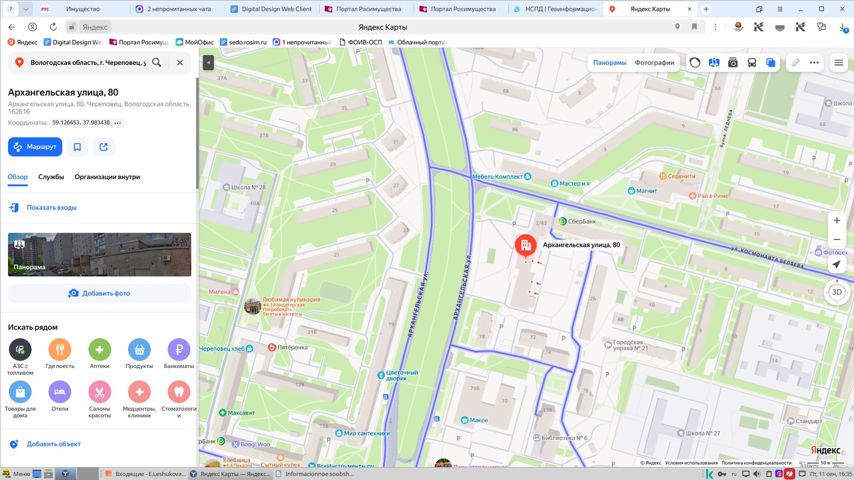
Task: Toggle the public transport bus layer
Action: (752, 63)
